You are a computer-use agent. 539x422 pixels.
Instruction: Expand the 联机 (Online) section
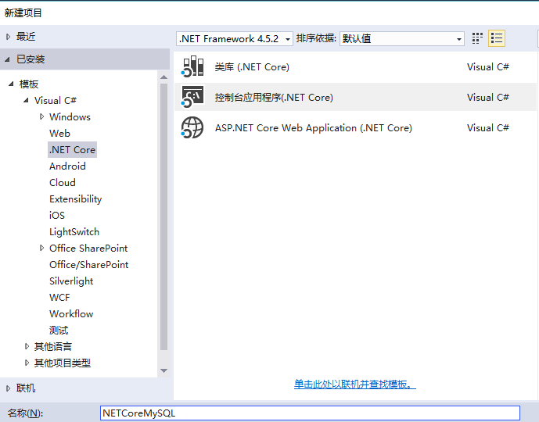click(x=9, y=388)
